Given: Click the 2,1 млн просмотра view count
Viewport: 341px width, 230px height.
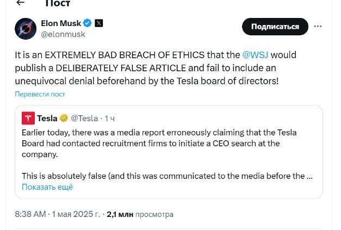Looking at the screenshot, I should click(x=140, y=215).
